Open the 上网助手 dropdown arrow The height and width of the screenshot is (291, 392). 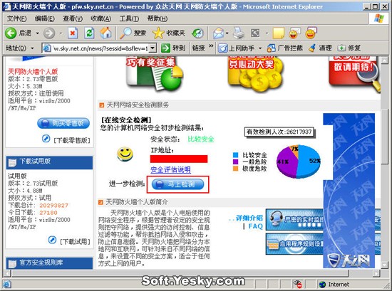260,48
